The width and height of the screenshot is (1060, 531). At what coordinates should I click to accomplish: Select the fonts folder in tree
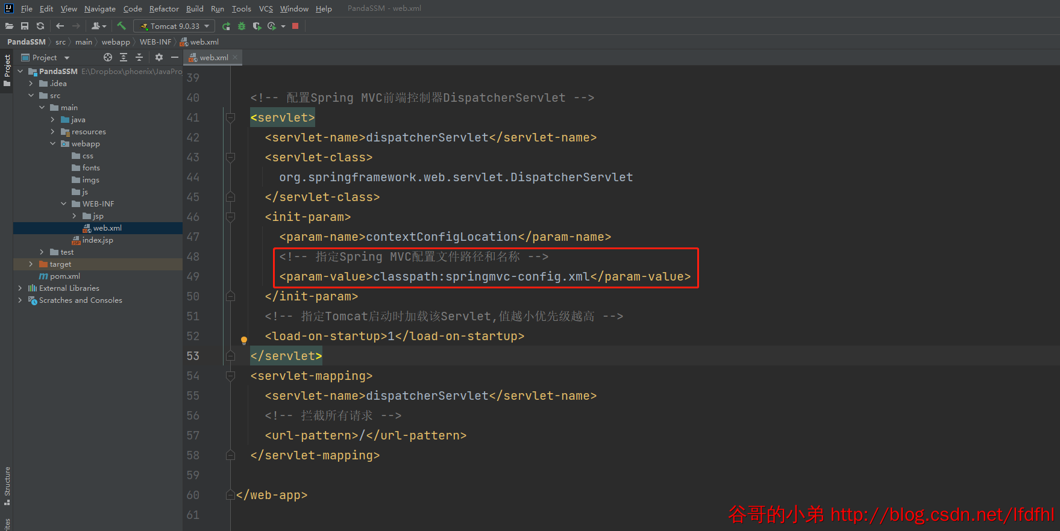coord(86,168)
